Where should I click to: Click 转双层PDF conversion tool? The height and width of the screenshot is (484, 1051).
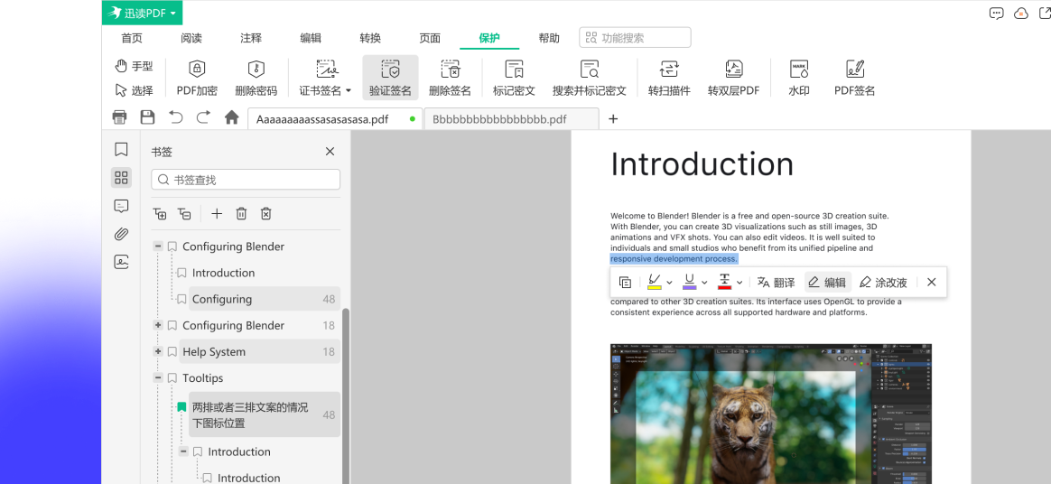point(733,78)
